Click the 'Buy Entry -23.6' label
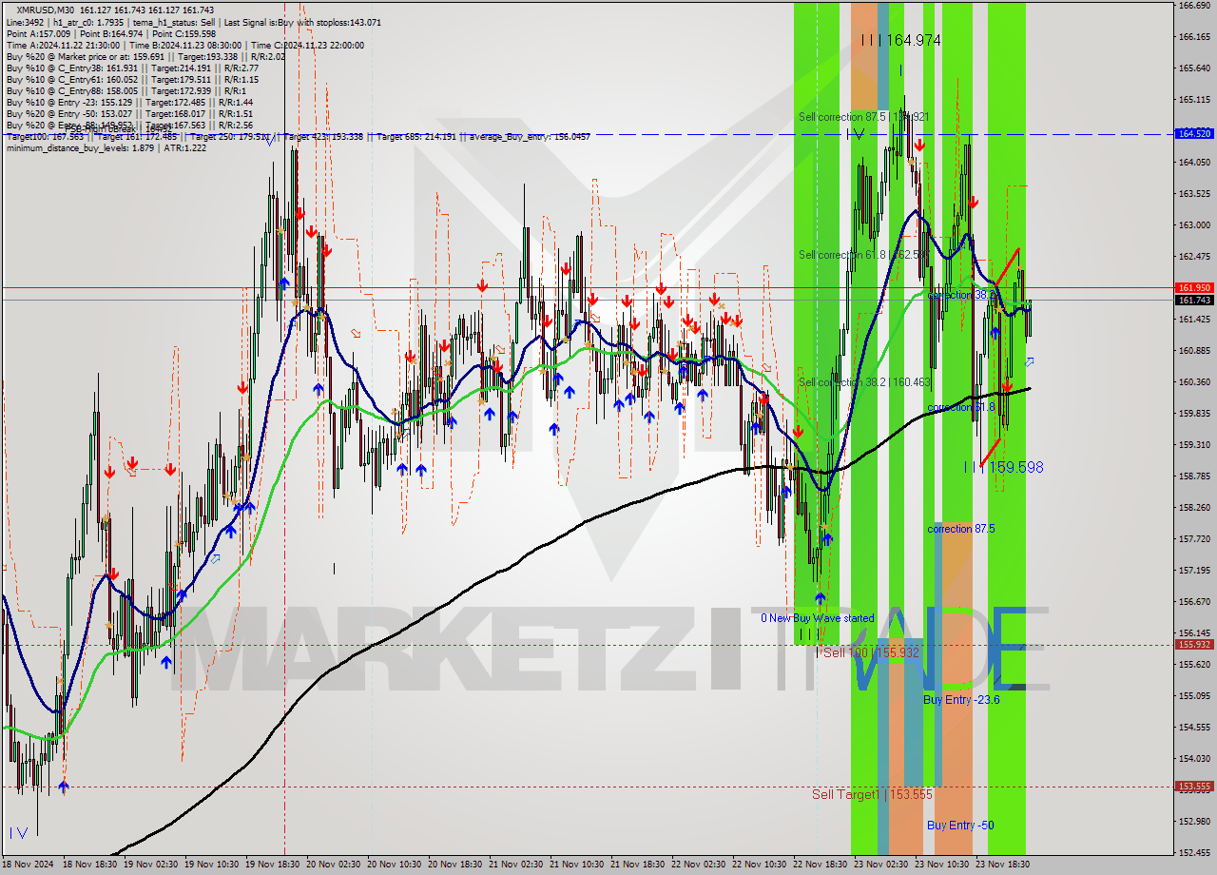1217x875 pixels. pos(961,699)
